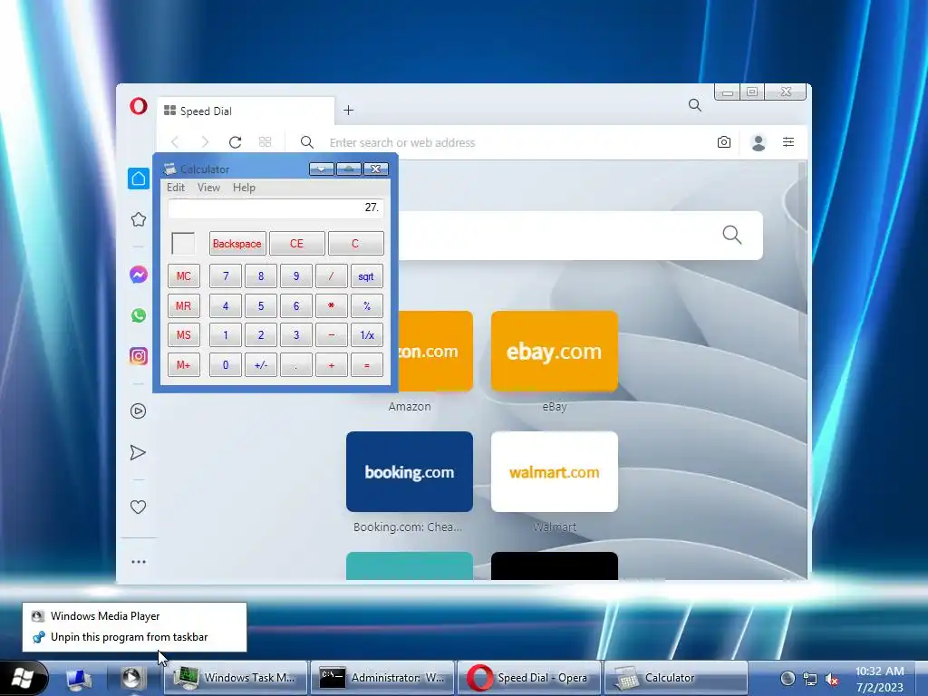Open Calculator Edit menu

point(176,188)
